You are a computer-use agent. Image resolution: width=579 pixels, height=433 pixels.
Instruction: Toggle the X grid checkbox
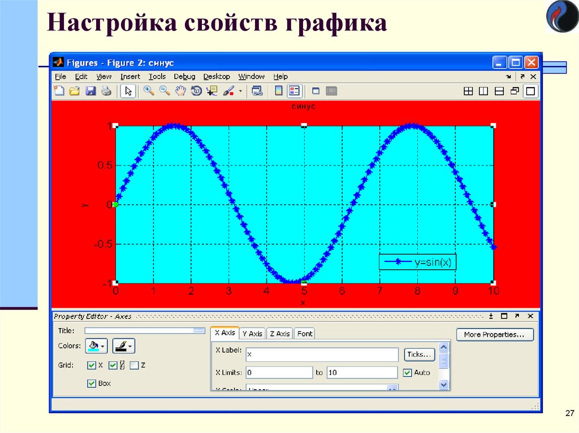click(x=91, y=365)
